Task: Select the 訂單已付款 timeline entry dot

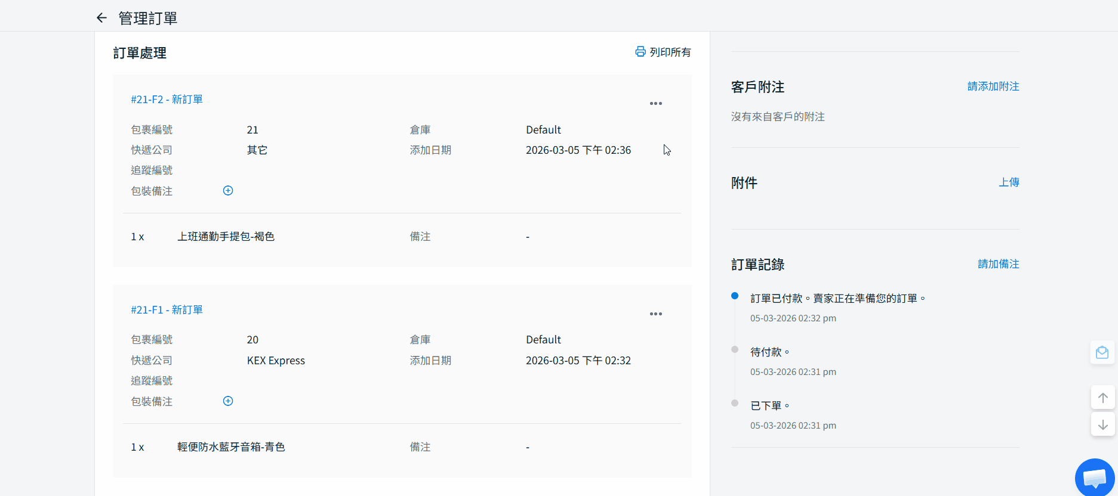Action: (735, 296)
